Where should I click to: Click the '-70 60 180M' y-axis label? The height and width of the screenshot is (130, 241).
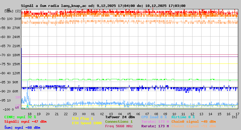11,55
